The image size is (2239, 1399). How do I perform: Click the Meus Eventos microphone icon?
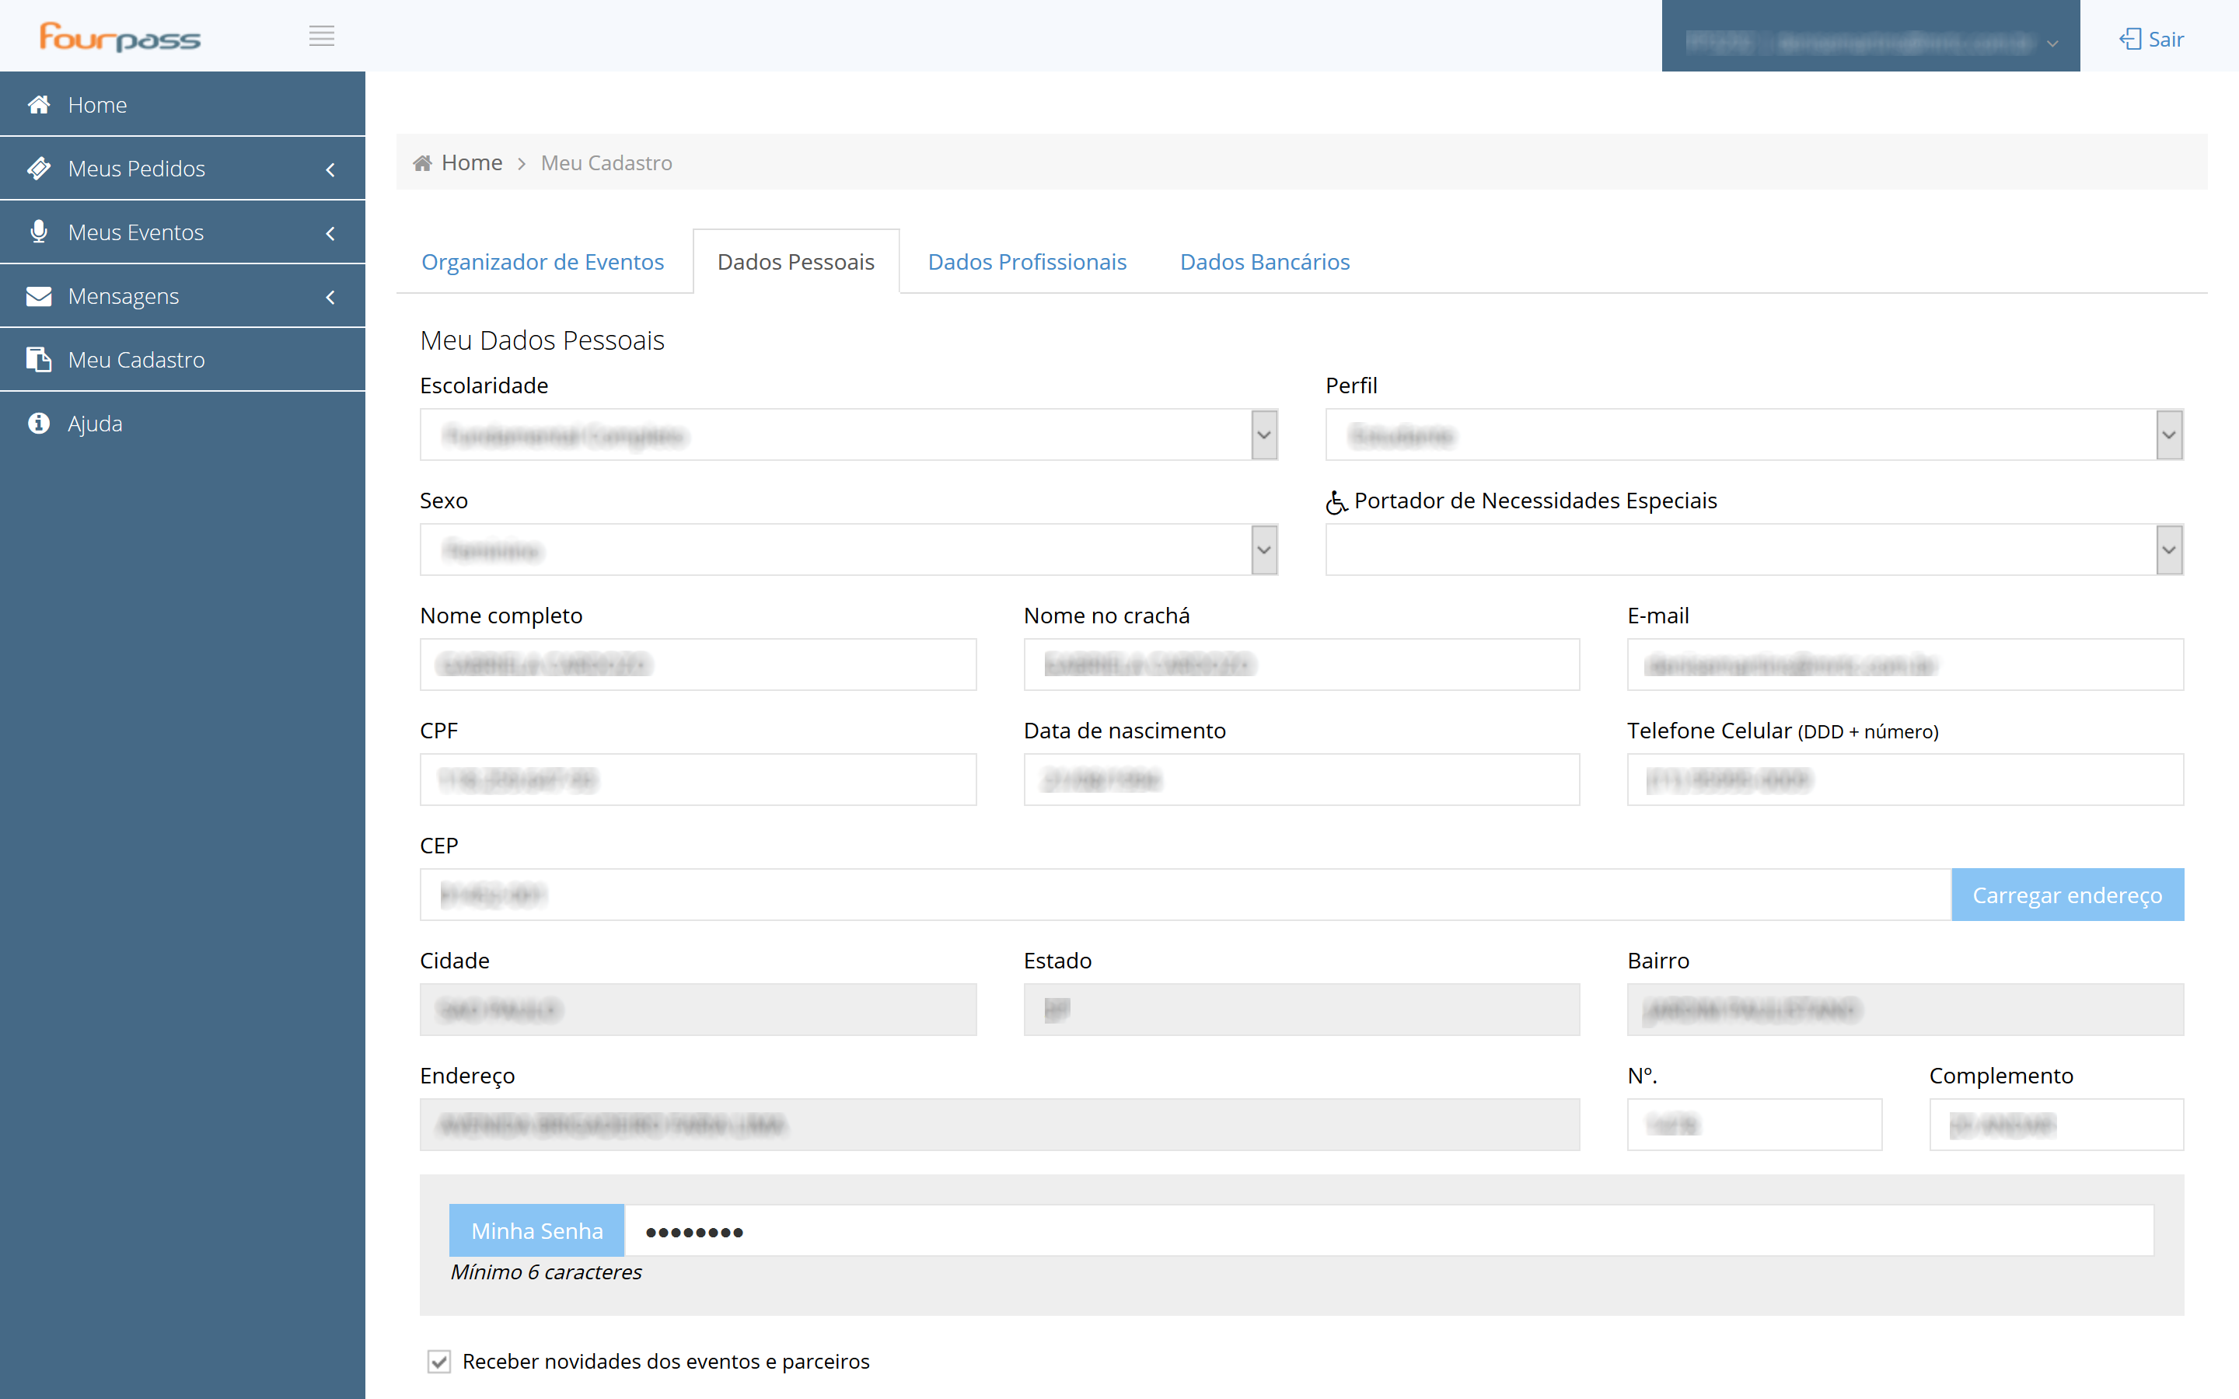click(39, 232)
